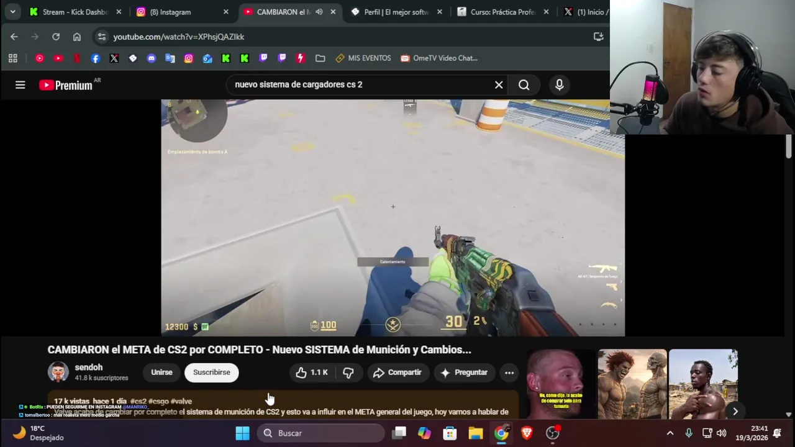
Task: Click the YouTube search magnifier button
Action: click(524, 85)
